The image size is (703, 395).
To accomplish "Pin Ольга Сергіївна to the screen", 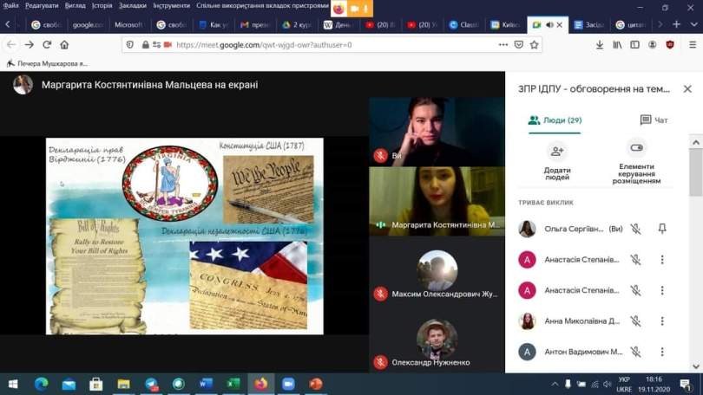I will click(662, 229).
